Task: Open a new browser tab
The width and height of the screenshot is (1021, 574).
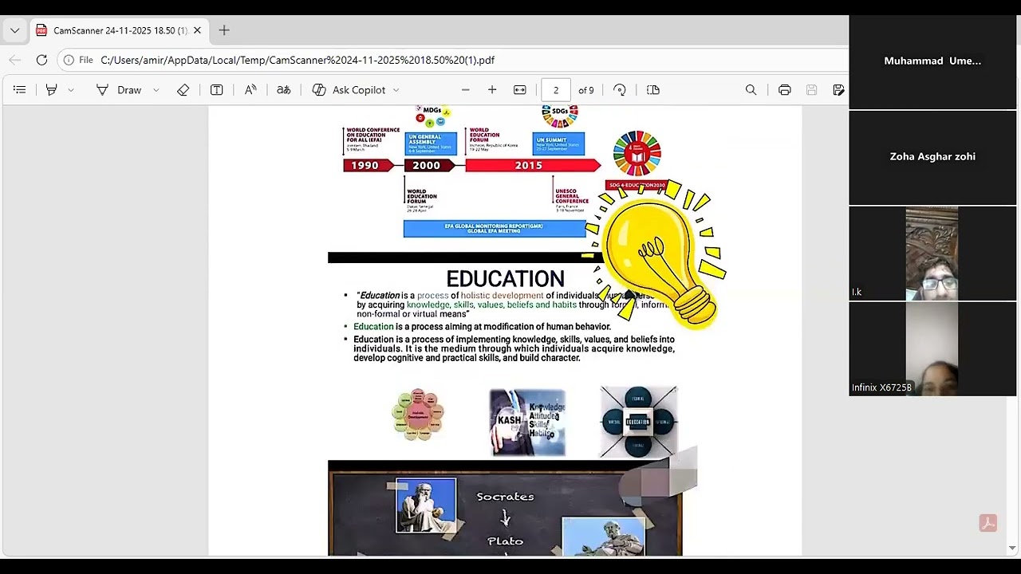Action: coord(224,30)
